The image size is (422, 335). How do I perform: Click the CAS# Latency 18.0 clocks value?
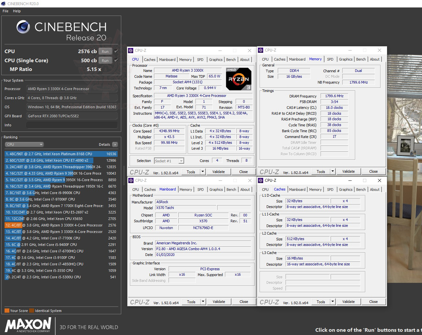coord(334,108)
